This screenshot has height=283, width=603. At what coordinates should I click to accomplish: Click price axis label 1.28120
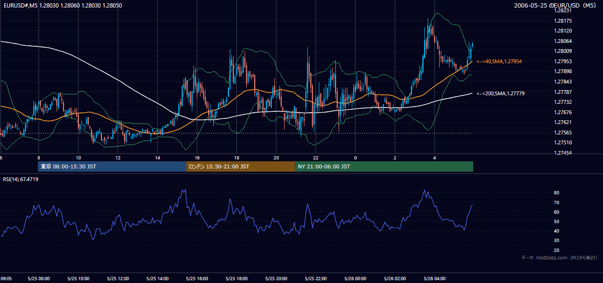coord(563,31)
